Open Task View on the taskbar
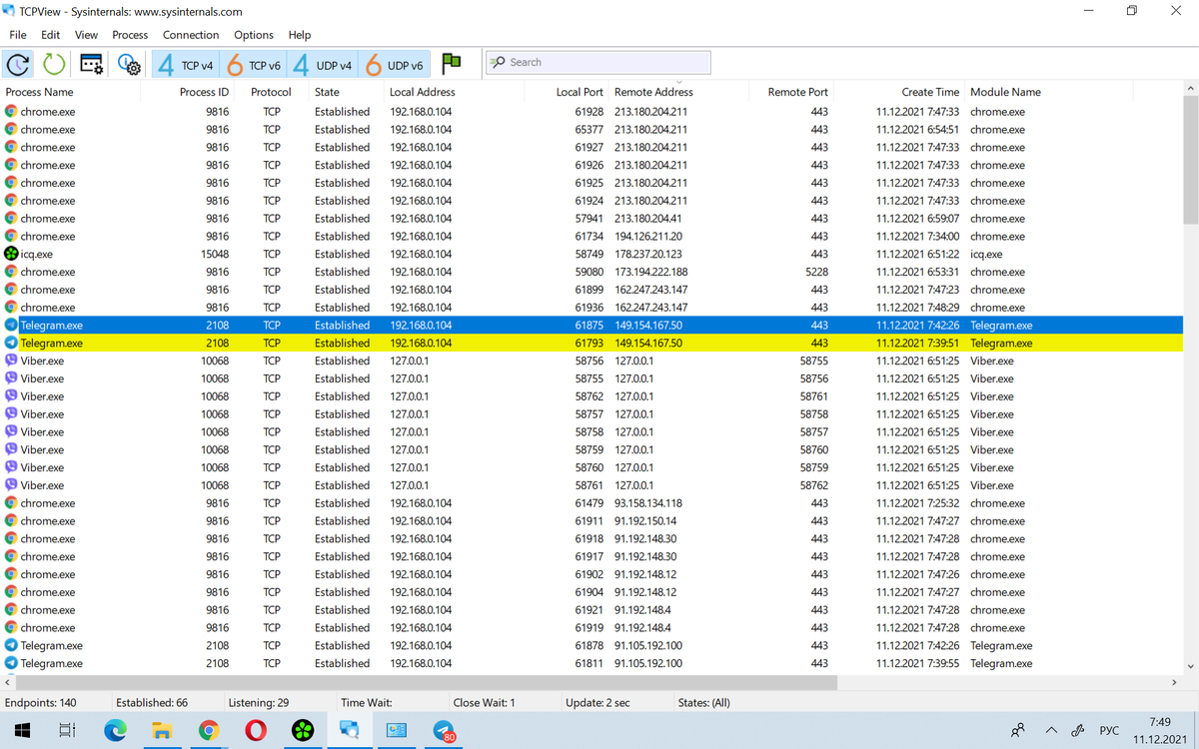The height and width of the screenshot is (749, 1199). point(68,731)
